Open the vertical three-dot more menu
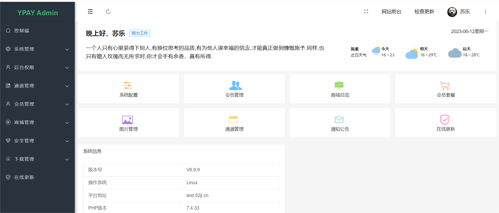This screenshot has height=213, width=499. (x=485, y=12)
